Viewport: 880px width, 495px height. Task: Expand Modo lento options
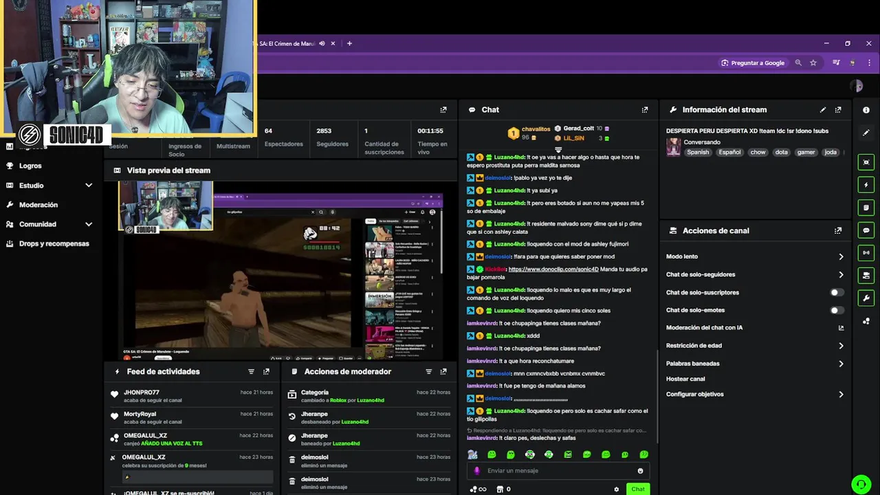(841, 256)
